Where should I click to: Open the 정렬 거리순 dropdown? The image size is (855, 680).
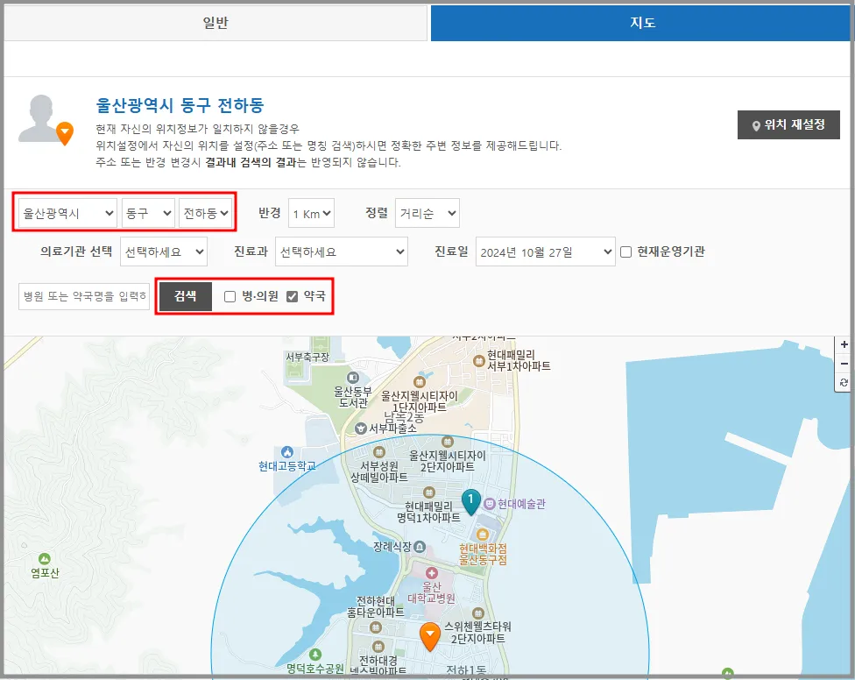427,213
